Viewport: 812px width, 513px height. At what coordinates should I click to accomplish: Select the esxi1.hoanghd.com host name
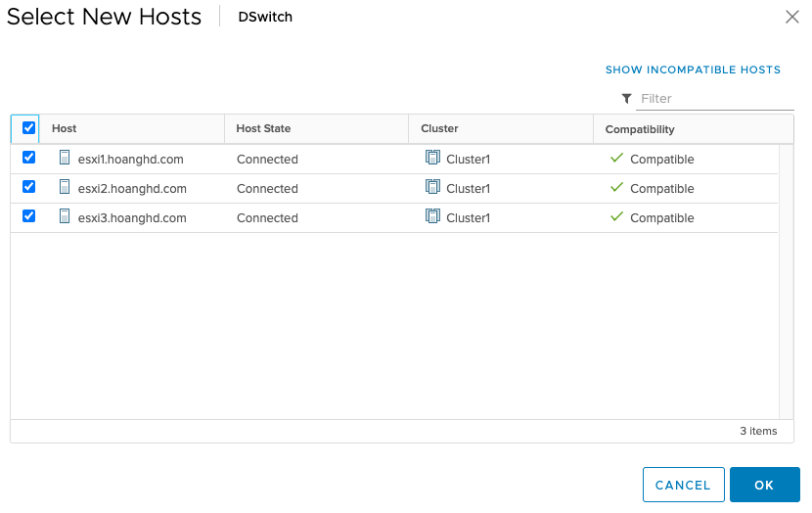[x=130, y=159]
